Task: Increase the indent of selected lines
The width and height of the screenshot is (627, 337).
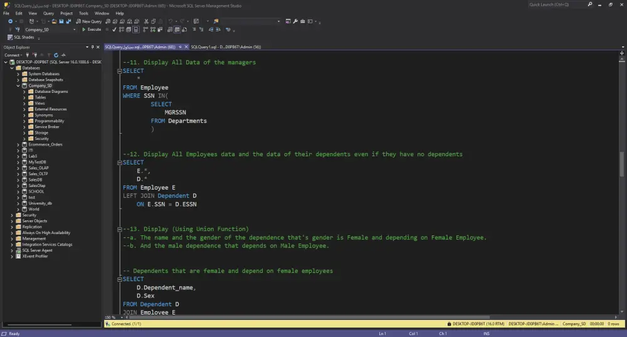Action: [218, 29]
